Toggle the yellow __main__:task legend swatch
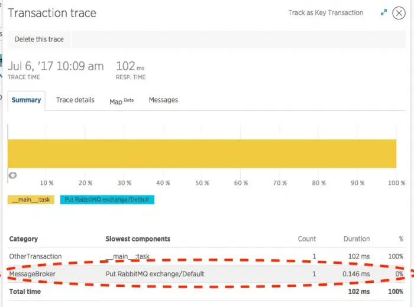The height and width of the screenshot is (307, 414). point(31,200)
